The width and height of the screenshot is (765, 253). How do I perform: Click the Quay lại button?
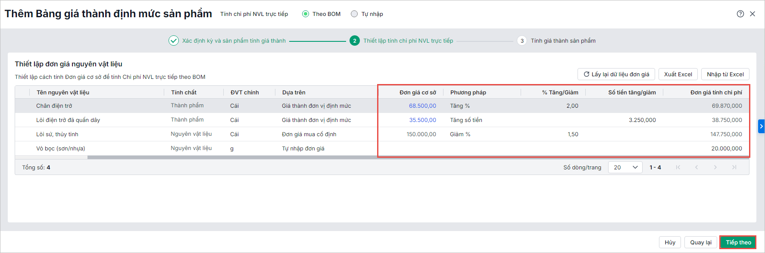700,242
